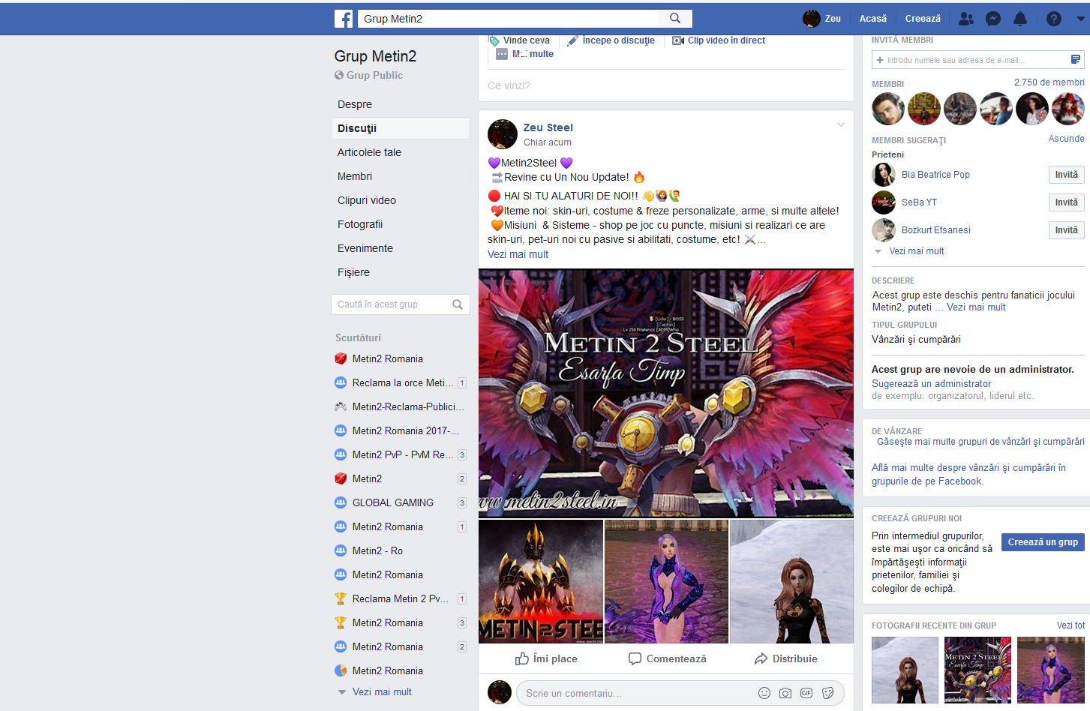Click the note icon in invite field
Image resolution: width=1090 pixels, height=711 pixels.
(x=1076, y=60)
